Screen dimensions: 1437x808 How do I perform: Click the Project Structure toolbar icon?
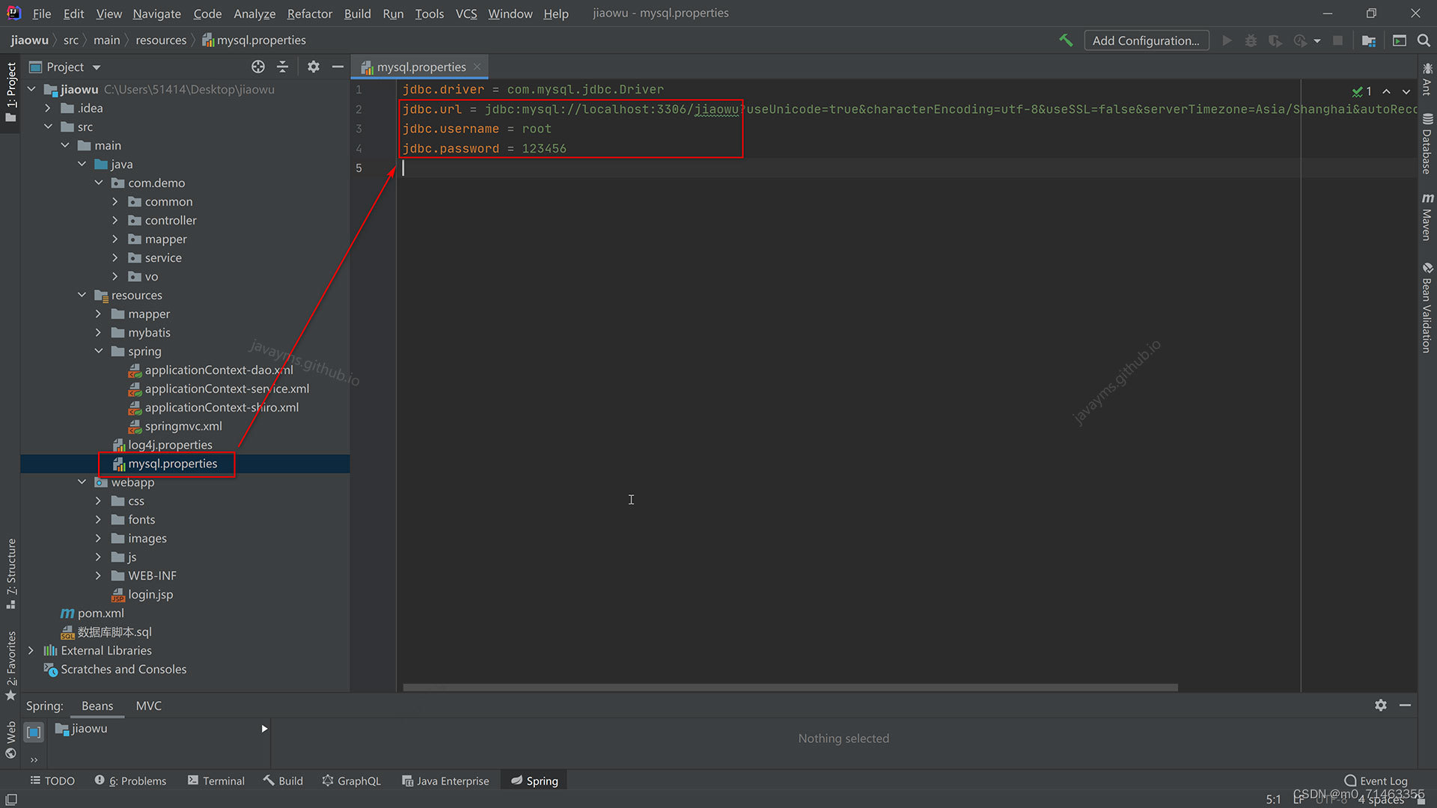click(1369, 40)
